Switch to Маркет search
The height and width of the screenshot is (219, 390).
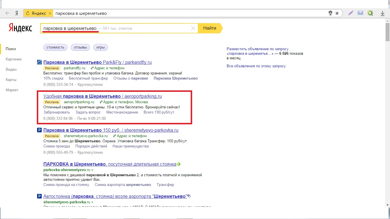pos(12,90)
